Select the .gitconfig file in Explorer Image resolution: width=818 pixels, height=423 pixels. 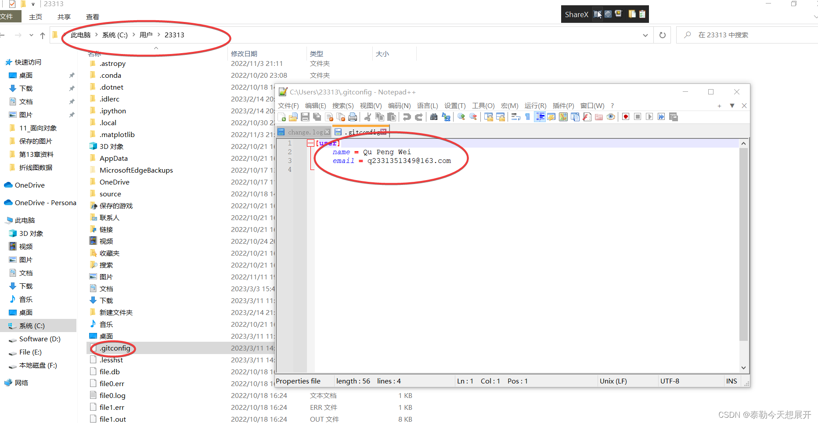[x=115, y=348]
